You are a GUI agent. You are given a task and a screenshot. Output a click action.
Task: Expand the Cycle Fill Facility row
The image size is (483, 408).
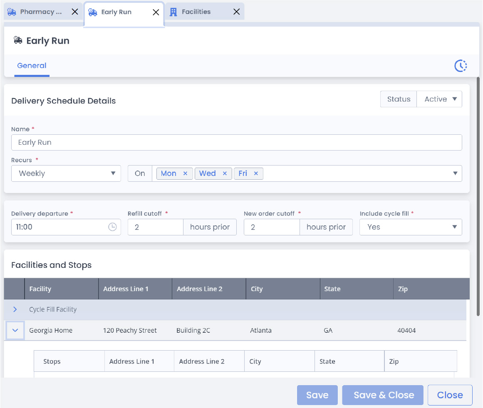tap(15, 309)
